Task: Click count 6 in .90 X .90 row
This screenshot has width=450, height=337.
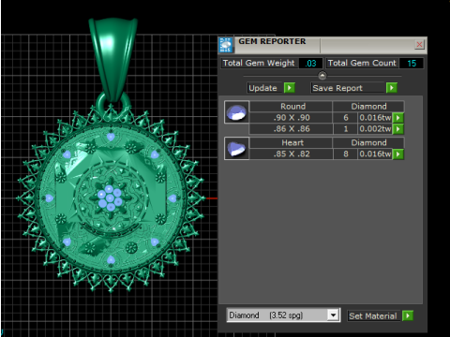Action: coord(346,118)
